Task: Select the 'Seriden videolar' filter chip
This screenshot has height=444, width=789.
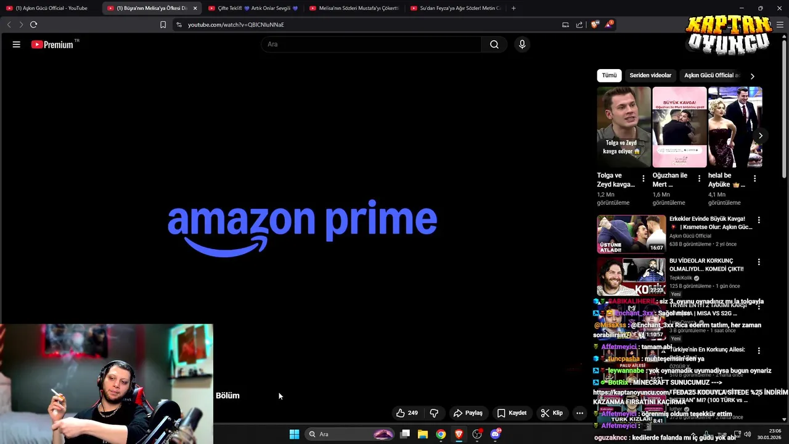Action: tap(650, 75)
